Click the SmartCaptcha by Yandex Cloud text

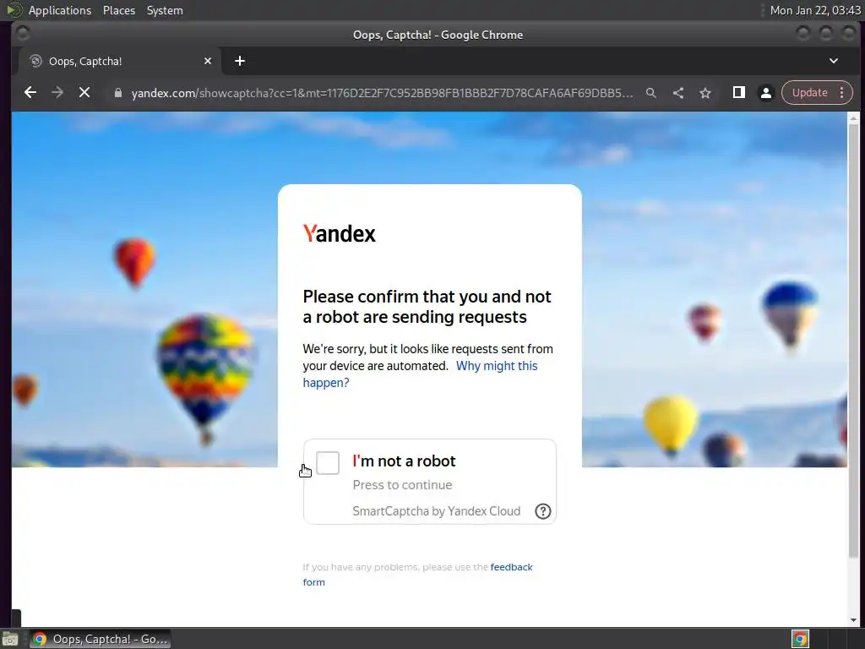pos(437,511)
